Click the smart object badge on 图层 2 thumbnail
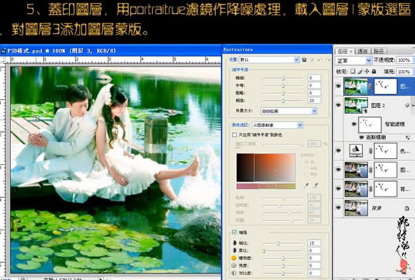The image size is (415, 280). tap(365, 111)
